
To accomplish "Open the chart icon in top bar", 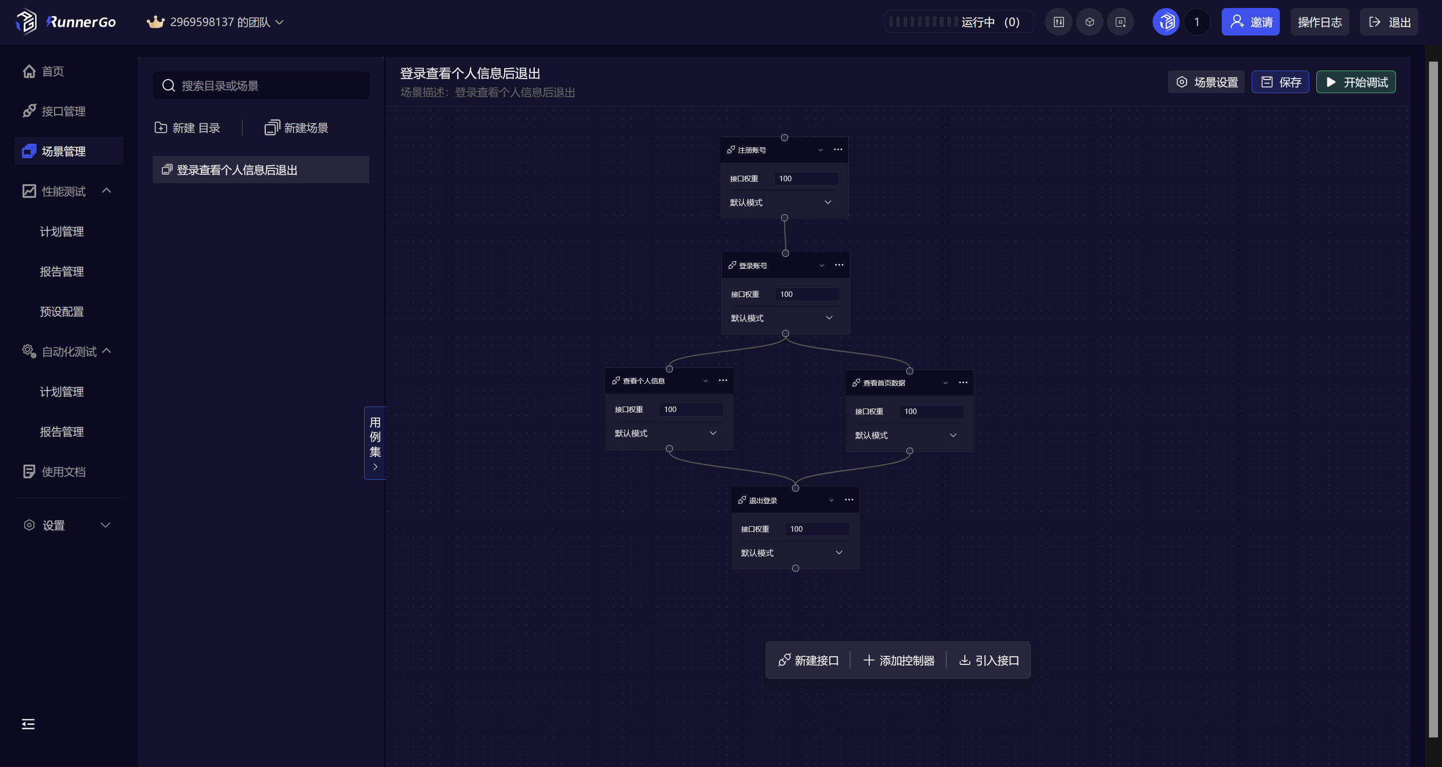I will [x=1058, y=22].
